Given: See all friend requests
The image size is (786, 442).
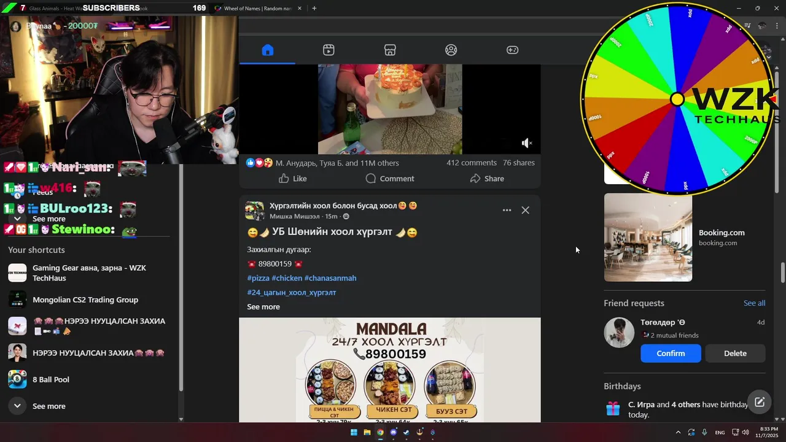Looking at the screenshot, I should coord(754,303).
